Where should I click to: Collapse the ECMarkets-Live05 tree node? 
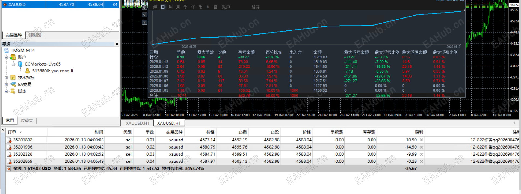pos(13,64)
